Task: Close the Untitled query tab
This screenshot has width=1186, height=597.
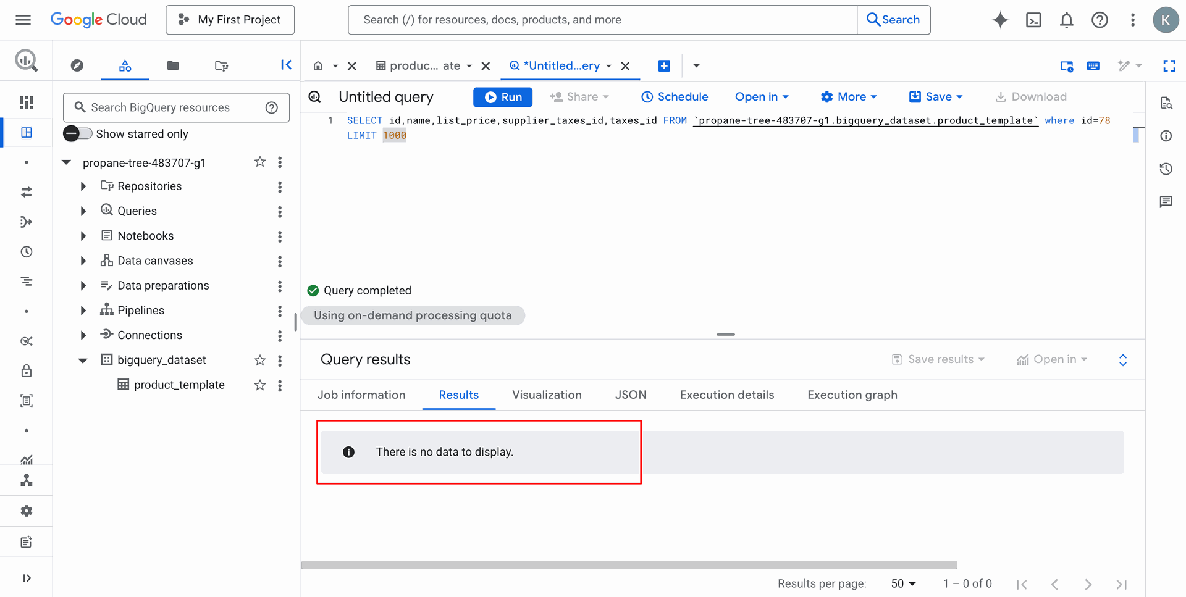Action: click(x=625, y=66)
